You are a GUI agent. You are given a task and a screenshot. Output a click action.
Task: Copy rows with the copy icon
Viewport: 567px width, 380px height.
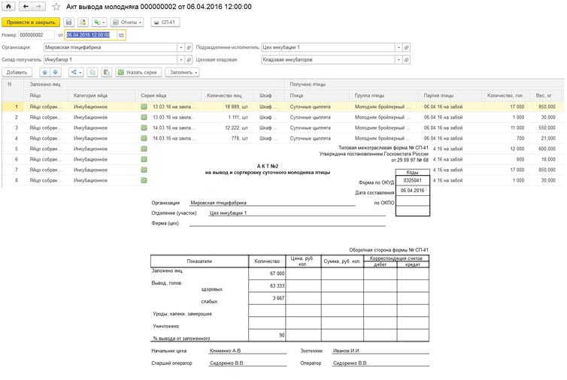click(92, 72)
